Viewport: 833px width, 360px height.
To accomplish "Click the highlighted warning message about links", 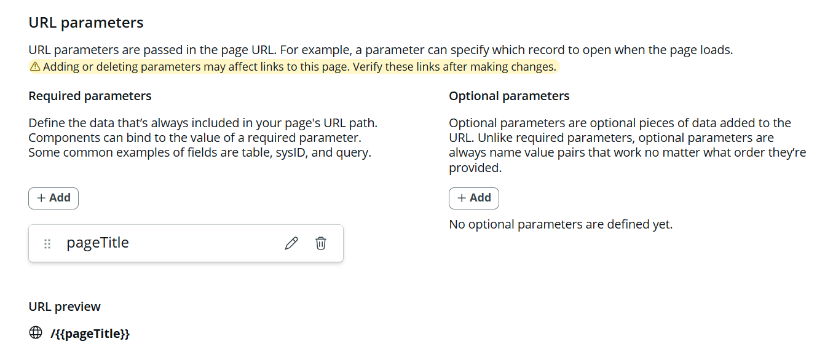I will 299,67.
